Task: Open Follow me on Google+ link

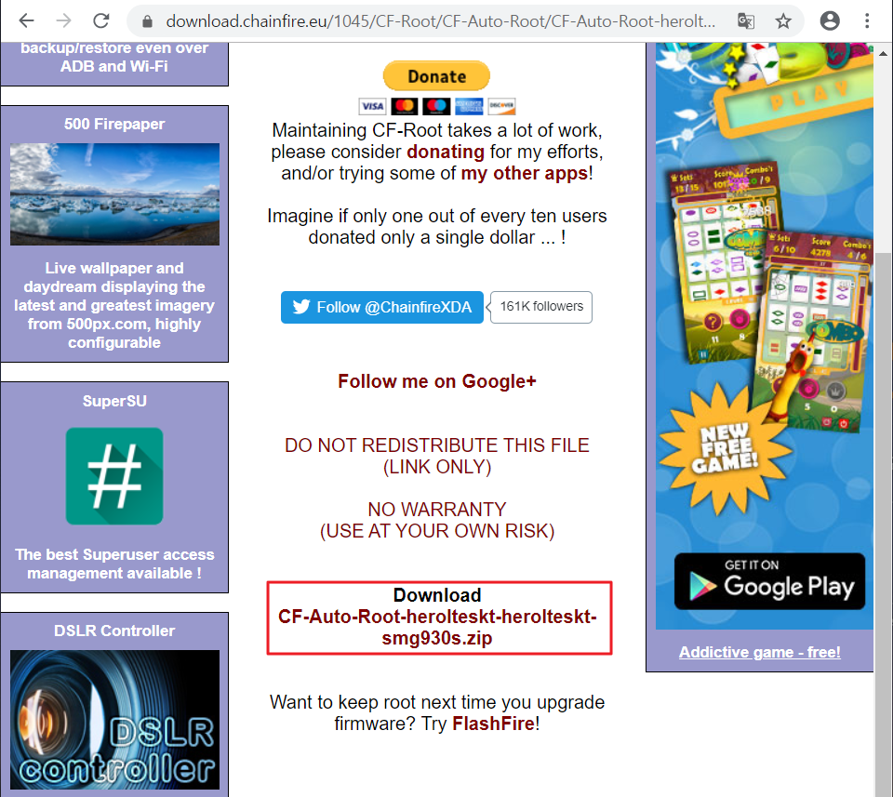Action: 437,381
